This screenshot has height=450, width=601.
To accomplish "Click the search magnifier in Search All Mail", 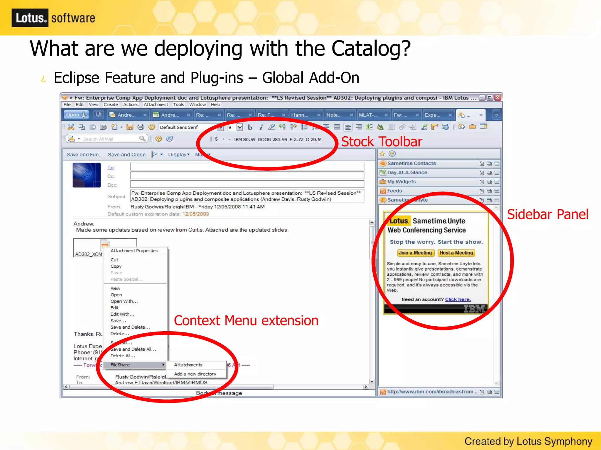I will 142,139.
